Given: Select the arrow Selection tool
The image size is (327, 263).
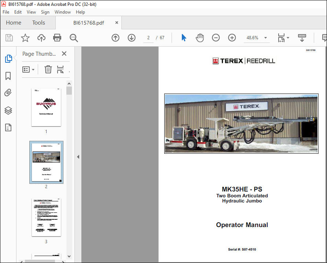Looking at the screenshot, I should 184,38.
